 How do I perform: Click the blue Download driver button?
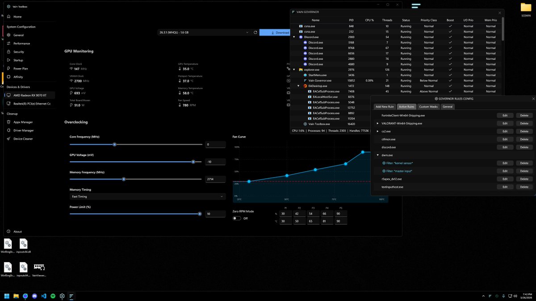[274, 33]
